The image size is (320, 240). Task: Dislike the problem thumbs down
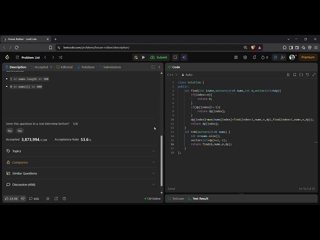23,198
